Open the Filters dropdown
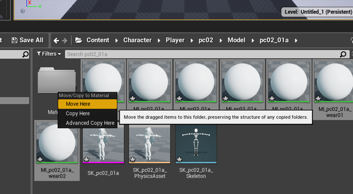Image resolution: width=353 pixels, height=194 pixels. coord(49,54)
